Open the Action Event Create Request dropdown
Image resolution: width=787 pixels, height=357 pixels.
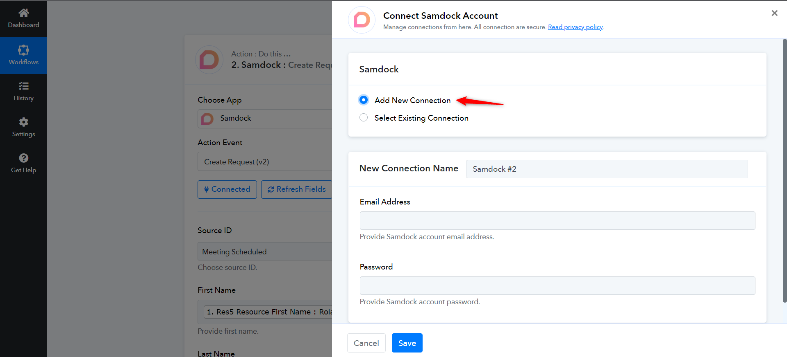(x=265, y=162)
